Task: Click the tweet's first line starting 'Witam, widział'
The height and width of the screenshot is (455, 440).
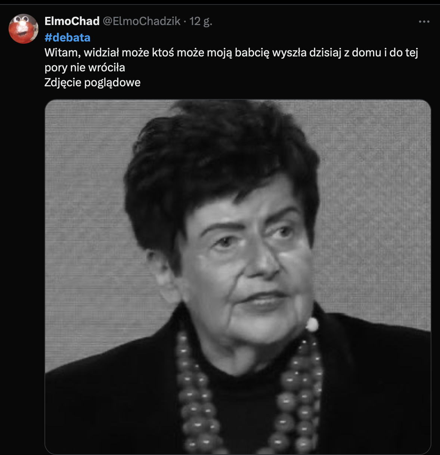Action: click(231, 52)
